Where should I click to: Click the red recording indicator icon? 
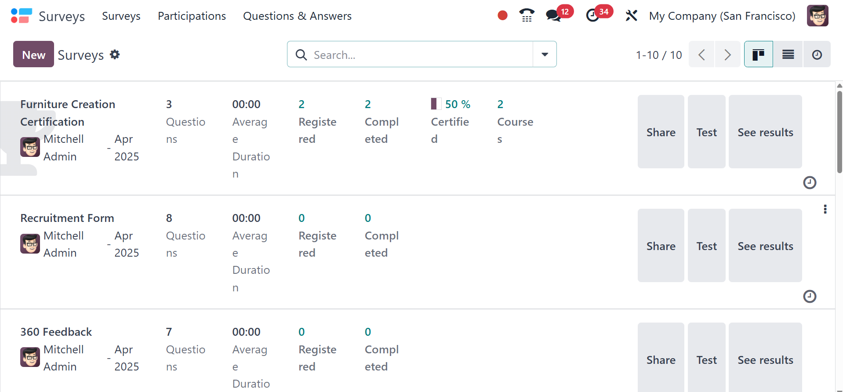coord(502,16)
